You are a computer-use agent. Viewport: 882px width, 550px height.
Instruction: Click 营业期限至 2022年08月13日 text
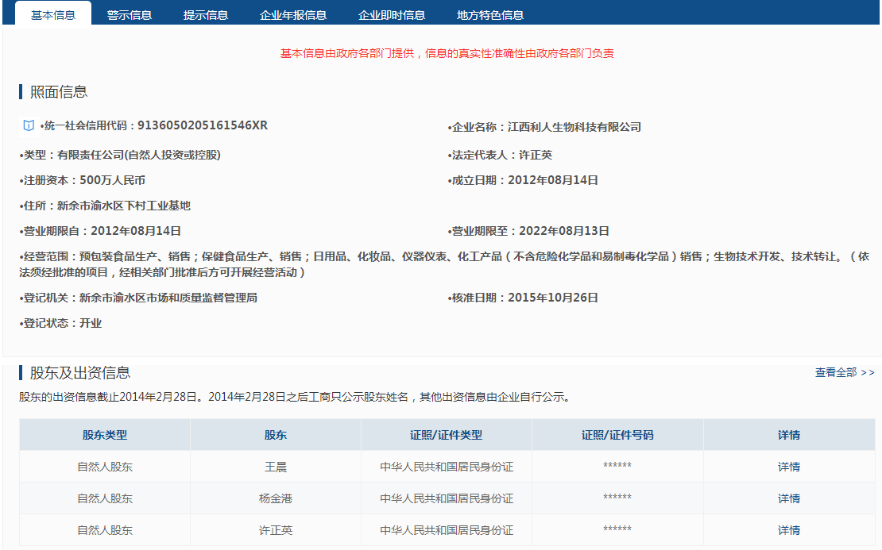528,231
